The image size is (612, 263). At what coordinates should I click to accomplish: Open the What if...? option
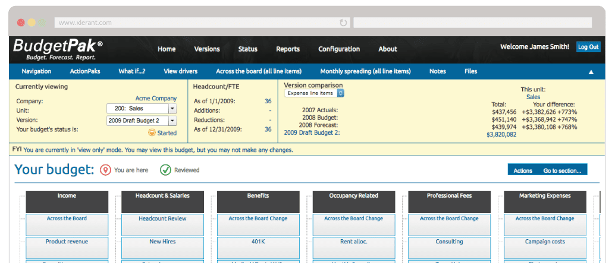(132, 71)
